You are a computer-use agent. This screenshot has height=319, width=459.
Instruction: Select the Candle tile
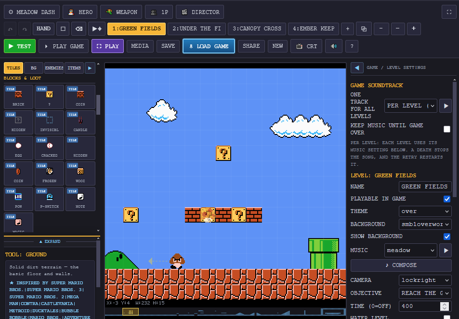(80, 122)
